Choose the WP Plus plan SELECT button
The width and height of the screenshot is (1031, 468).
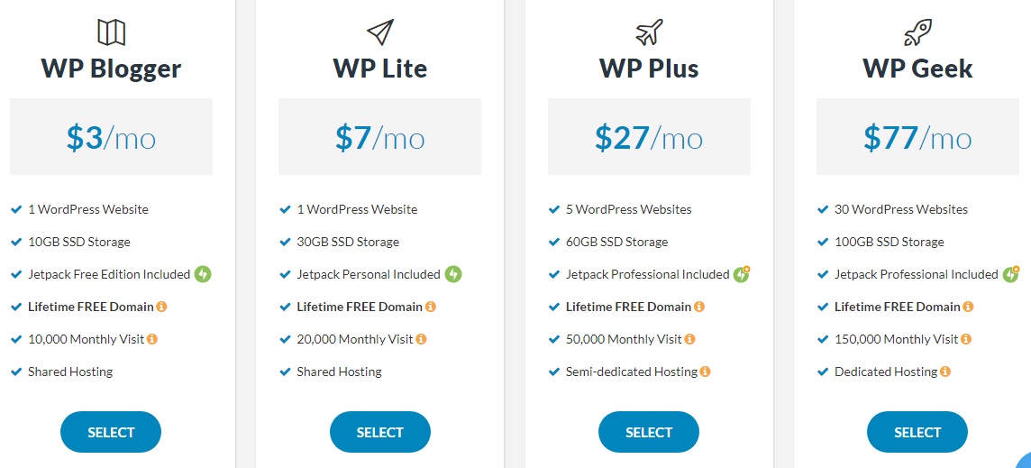(x=649, y=432)
